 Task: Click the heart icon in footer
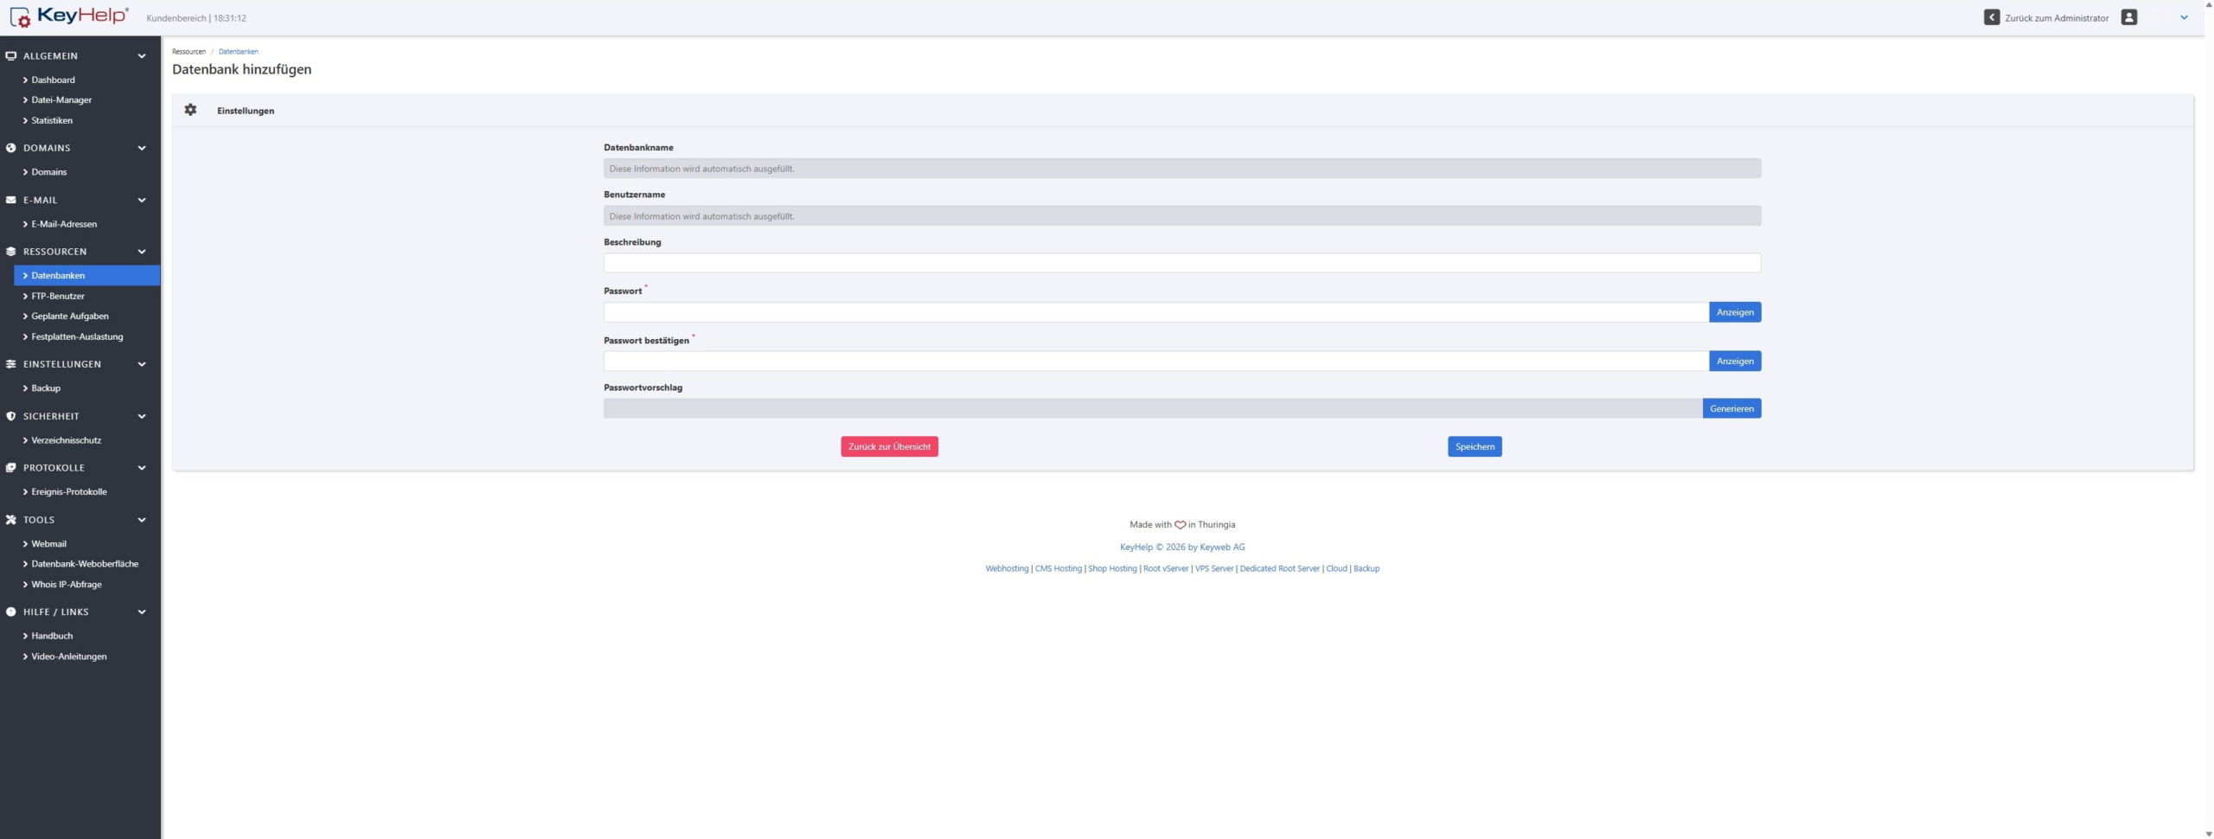(x=1180, y=525)
